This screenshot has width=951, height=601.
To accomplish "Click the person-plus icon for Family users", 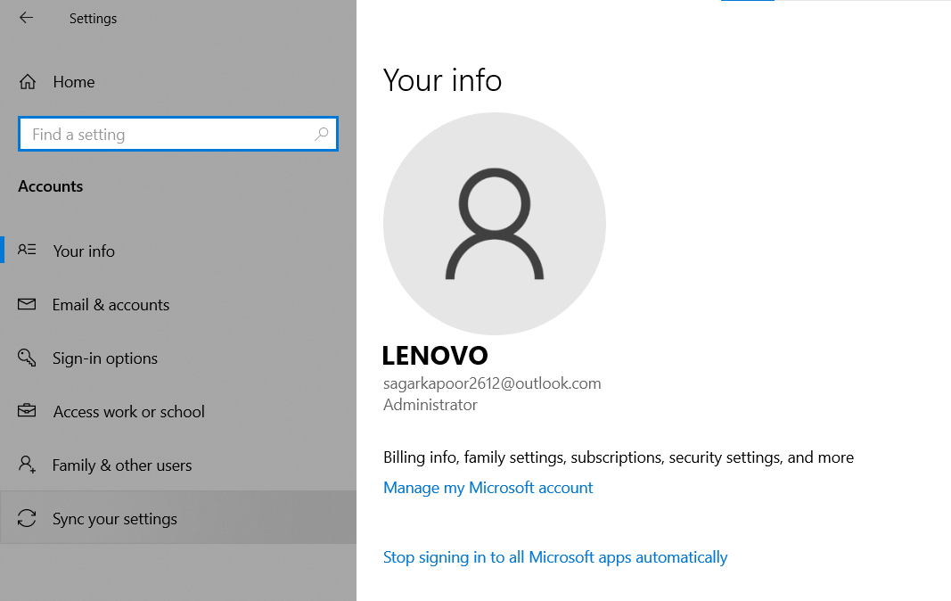I will [x=28, y=465].
